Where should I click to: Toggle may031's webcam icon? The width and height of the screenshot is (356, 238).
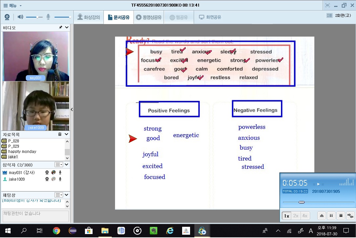pos(47,172)
